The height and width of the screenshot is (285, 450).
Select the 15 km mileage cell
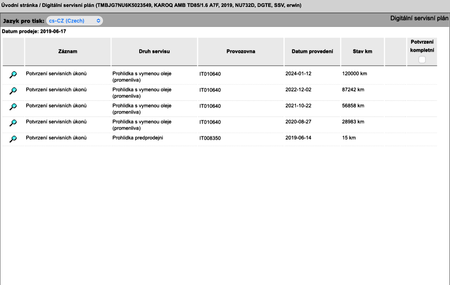tap(349, 138)
